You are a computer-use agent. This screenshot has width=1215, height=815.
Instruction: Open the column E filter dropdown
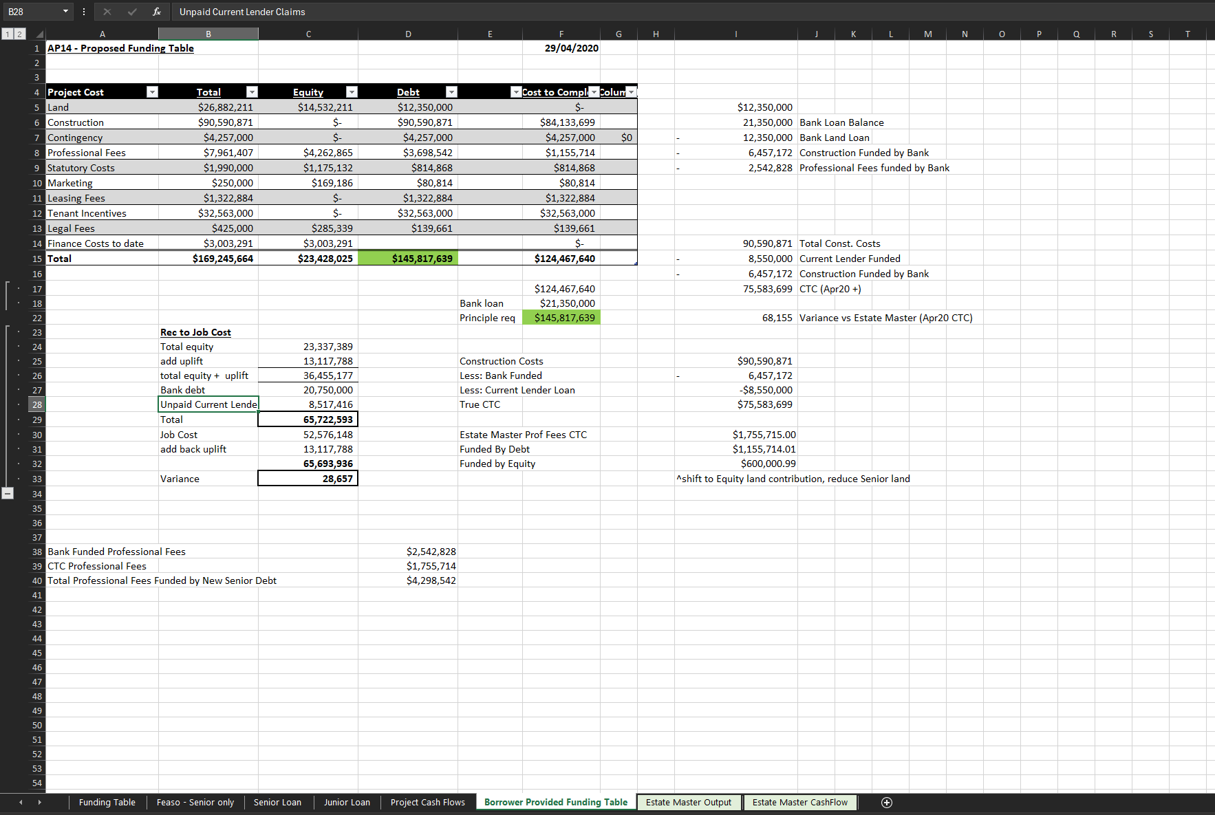pyautogui.click(x=516, y=92)
